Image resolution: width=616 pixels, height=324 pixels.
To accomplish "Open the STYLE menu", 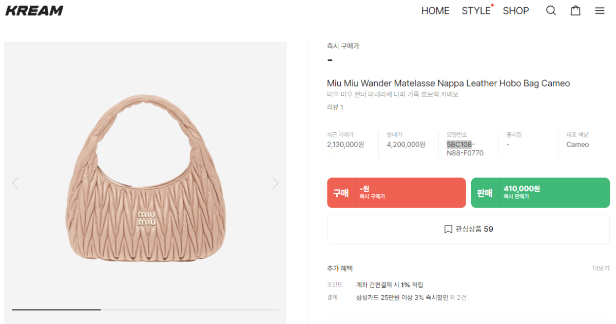I will (x=476, y=11).
